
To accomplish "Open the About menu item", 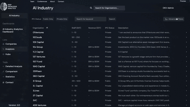I will point(52,1).
